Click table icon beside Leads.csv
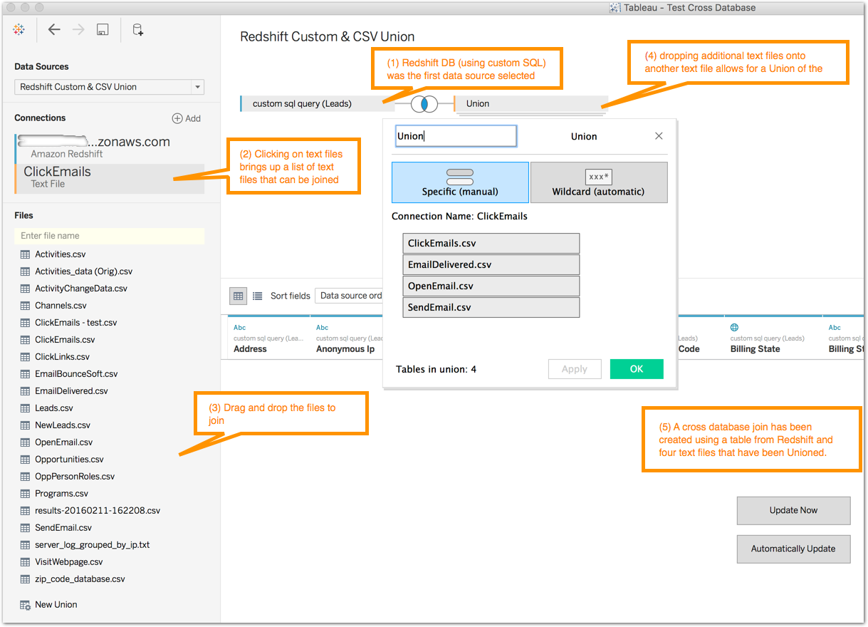This screenshot has height=627, width=868. click(x=25, y=408)
